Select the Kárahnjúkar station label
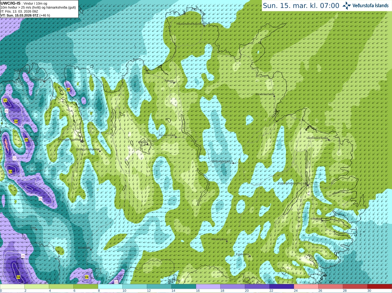The image size is (392, 293). pyautogui.click(x=219, y=239)
